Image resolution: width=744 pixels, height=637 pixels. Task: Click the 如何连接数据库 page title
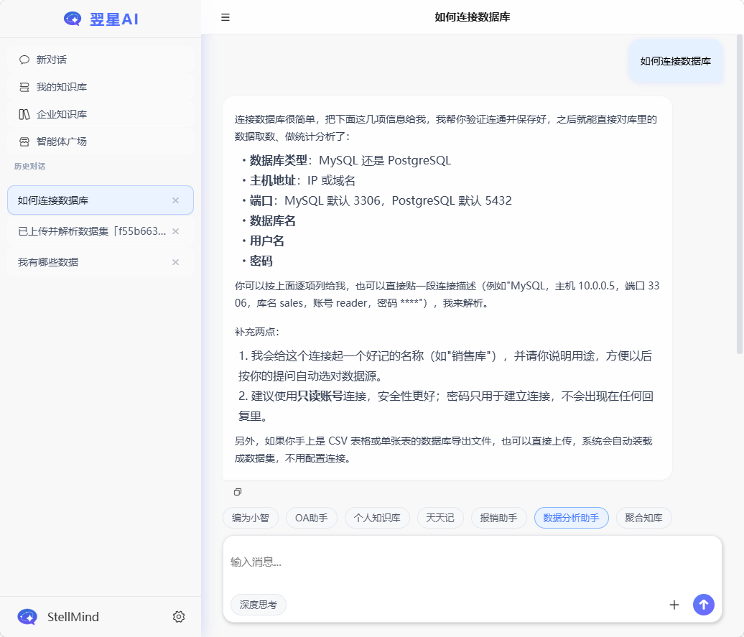click(473, 17)
